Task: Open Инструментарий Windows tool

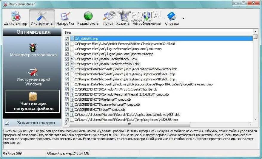Action: (x=33, y=77)
